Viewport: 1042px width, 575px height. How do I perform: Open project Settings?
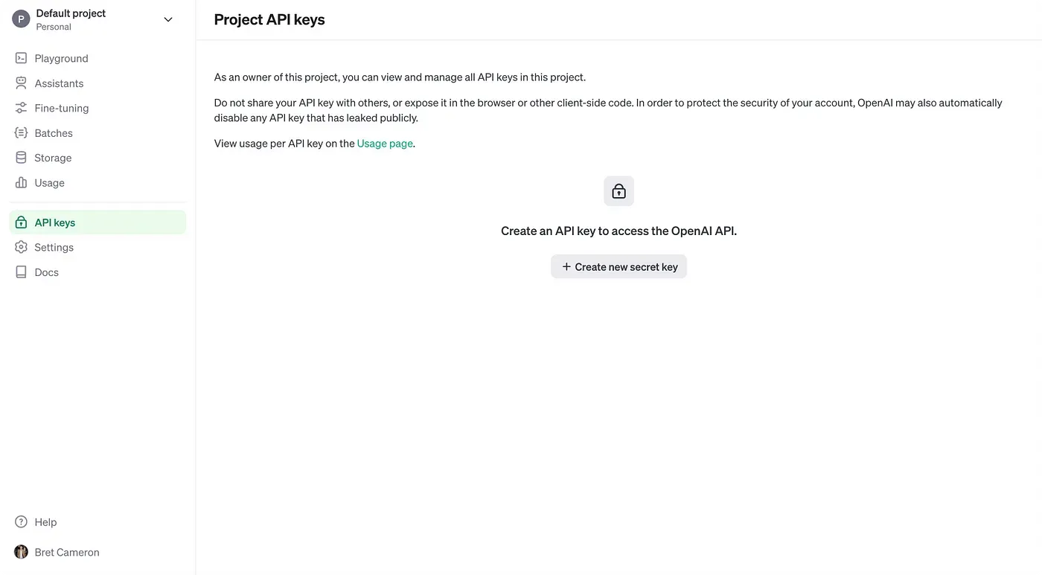(98, 247)
